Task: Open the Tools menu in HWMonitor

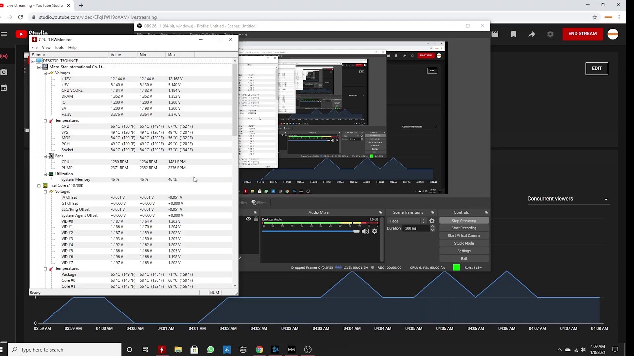Action: (59, 48)
